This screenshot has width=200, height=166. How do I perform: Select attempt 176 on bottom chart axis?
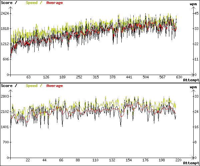(146, 160)
